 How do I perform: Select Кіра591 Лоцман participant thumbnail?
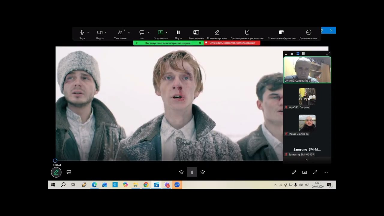click(x=307, y=96)
